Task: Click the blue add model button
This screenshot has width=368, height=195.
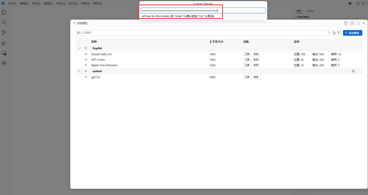Action: (x=353, y=33)
